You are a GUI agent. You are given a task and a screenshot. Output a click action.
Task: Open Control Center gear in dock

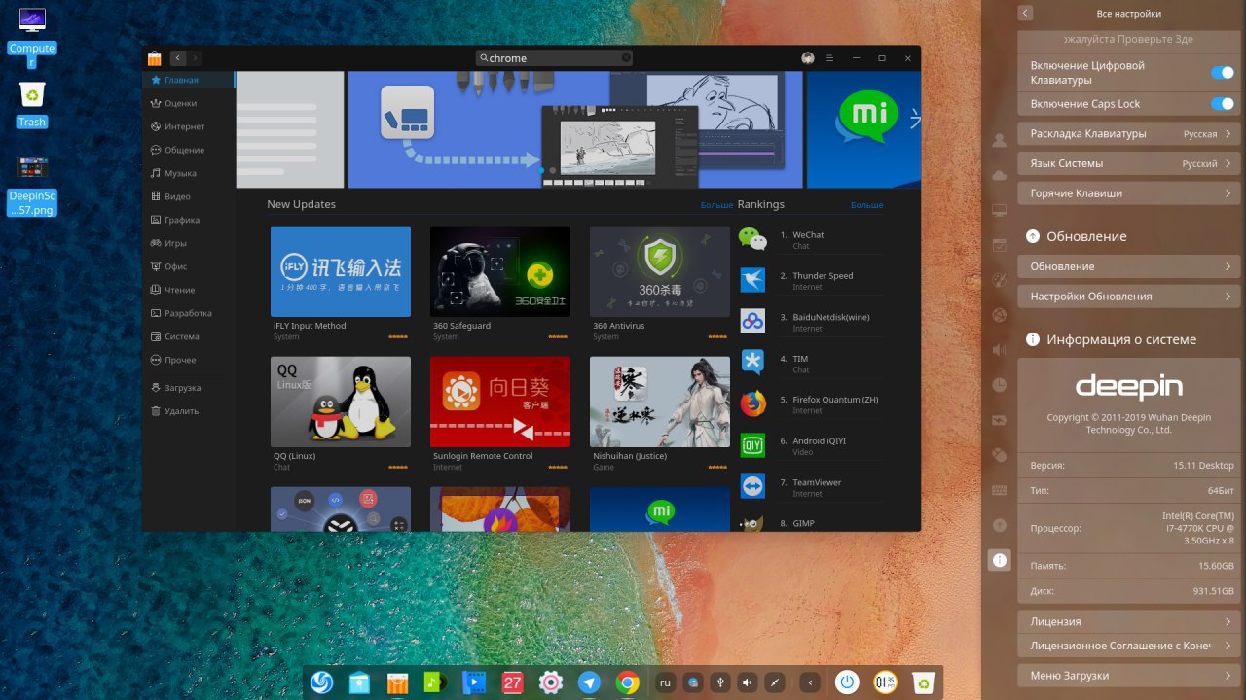pos(550,682)
